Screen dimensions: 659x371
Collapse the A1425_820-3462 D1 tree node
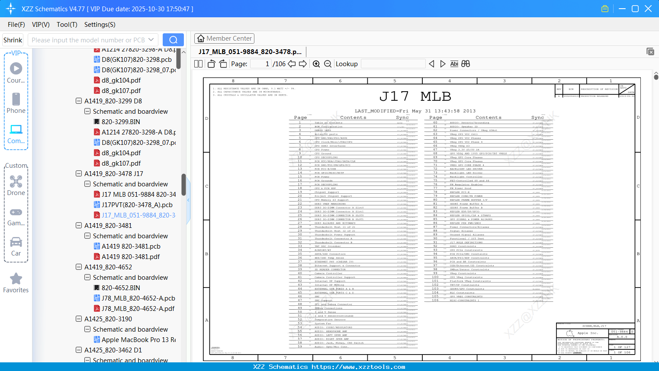79,350
